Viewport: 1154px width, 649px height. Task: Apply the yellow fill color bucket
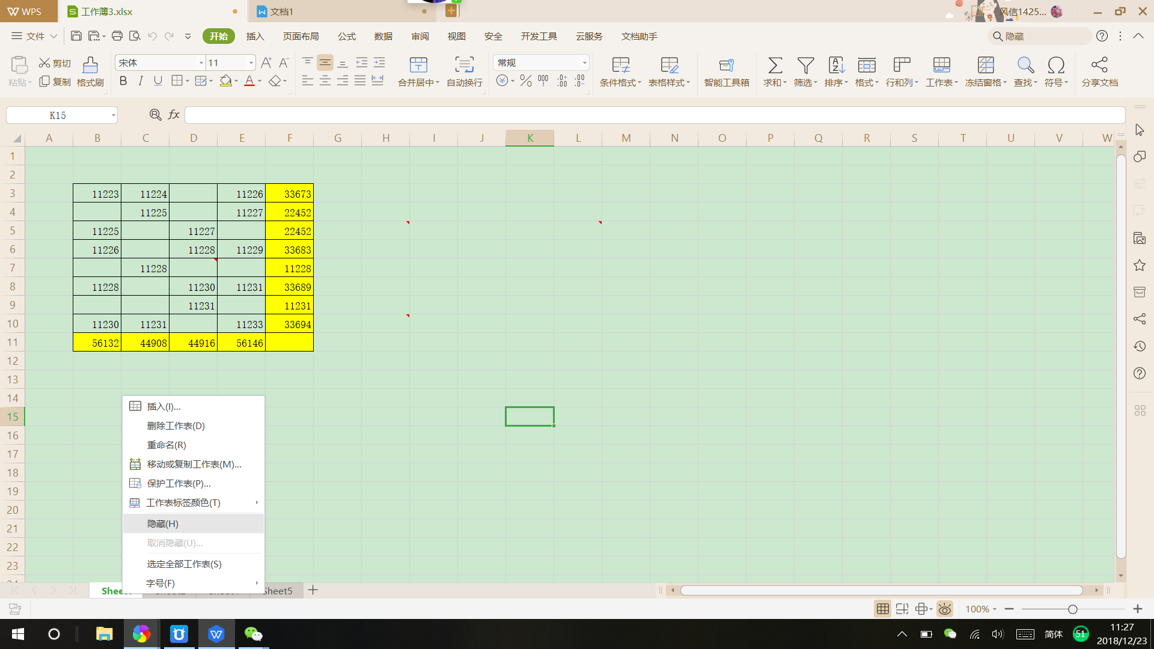226,81
